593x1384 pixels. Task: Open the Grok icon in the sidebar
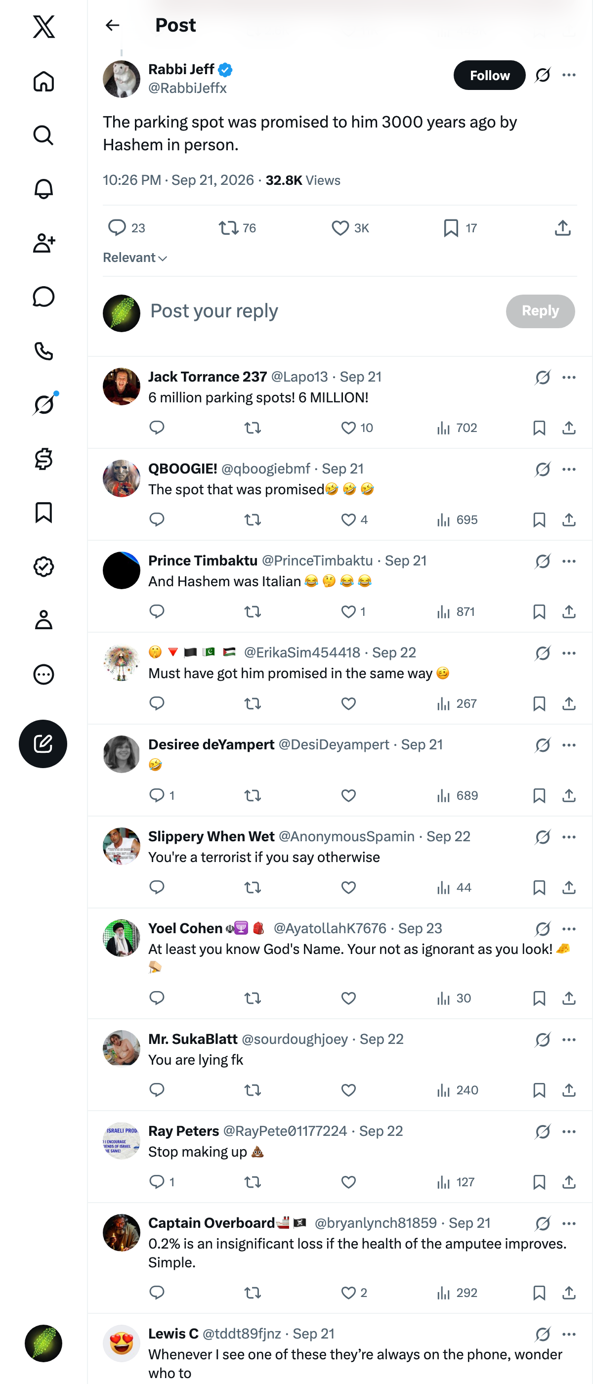point(43,404)
